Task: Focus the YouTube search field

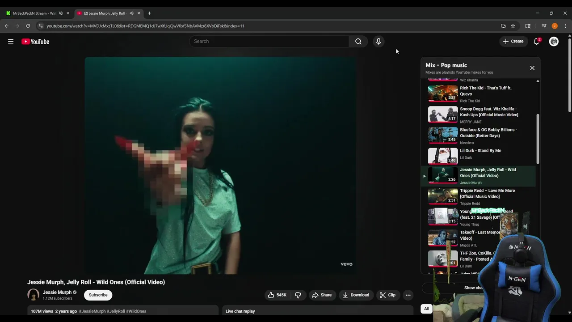Action: (x=269, y=42)
